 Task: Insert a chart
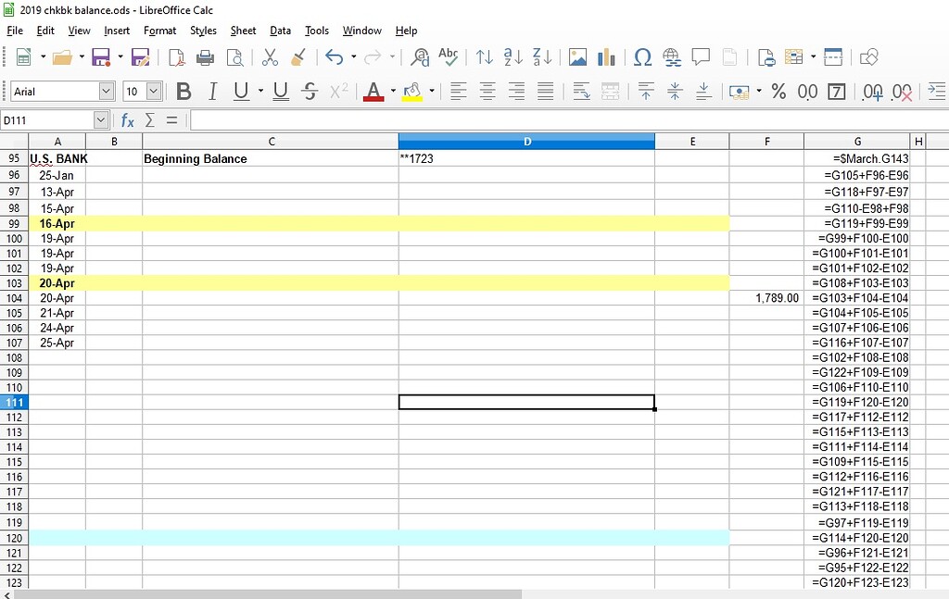pos(606,56)
